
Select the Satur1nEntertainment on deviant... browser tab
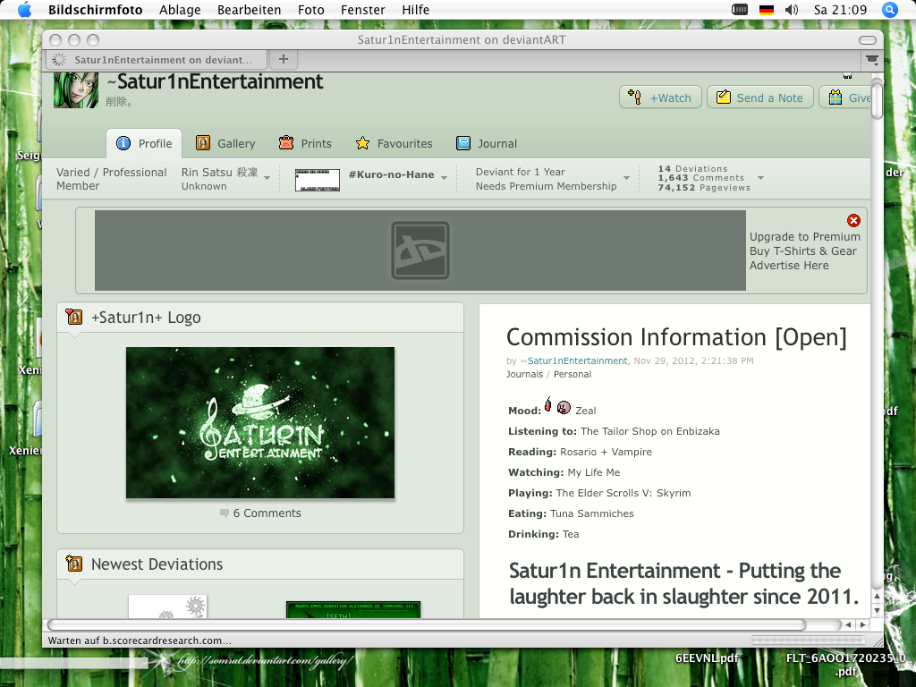tap(157, 60)
